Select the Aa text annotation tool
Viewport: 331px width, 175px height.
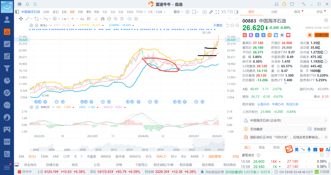tap(82, 19)
